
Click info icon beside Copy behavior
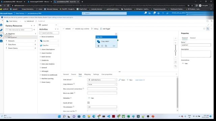[74, 84]
